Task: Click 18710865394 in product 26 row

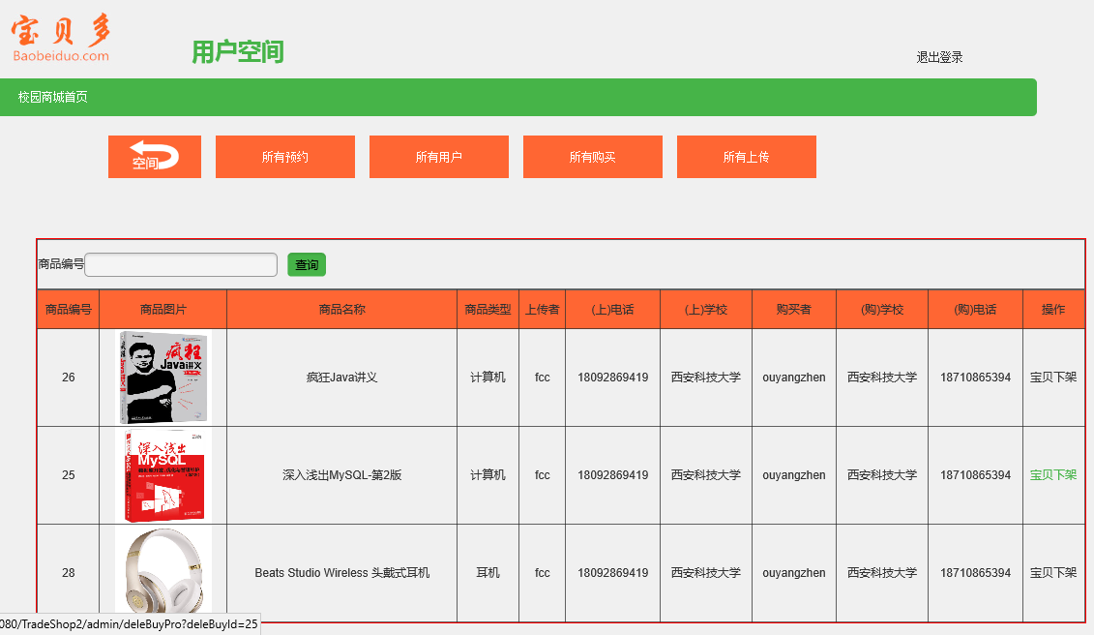Action: (x=975, y=378)
